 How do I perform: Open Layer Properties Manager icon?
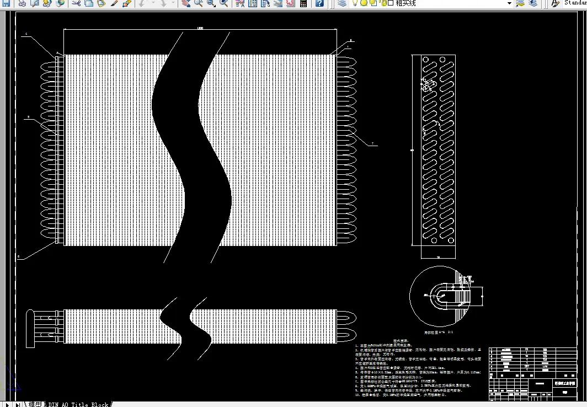(x=342, y=3)
